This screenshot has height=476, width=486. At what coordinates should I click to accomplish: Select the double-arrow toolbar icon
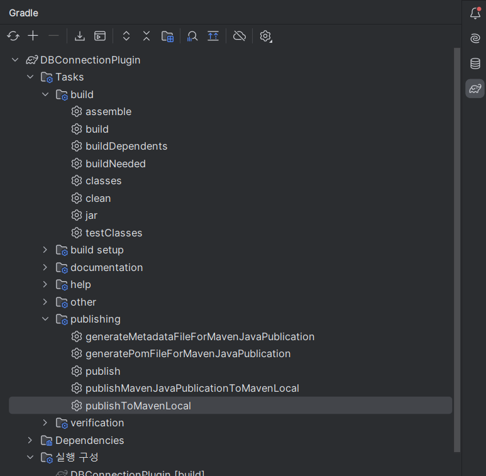coord(213,36)
